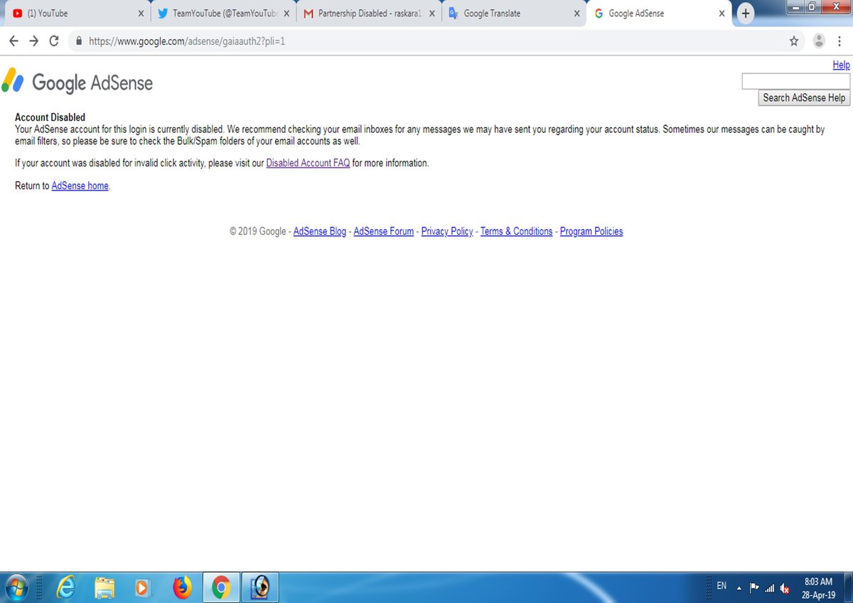Reload the AdSense page
Viewport: 853px width, 603px height.
point(54,41)
